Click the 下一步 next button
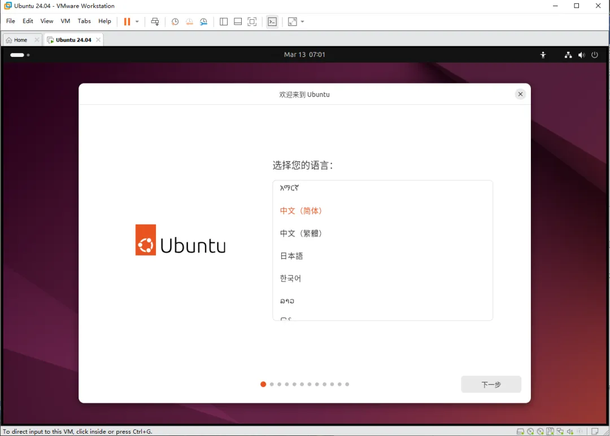The height and width of the screenshot is (436, 610). 491,384
